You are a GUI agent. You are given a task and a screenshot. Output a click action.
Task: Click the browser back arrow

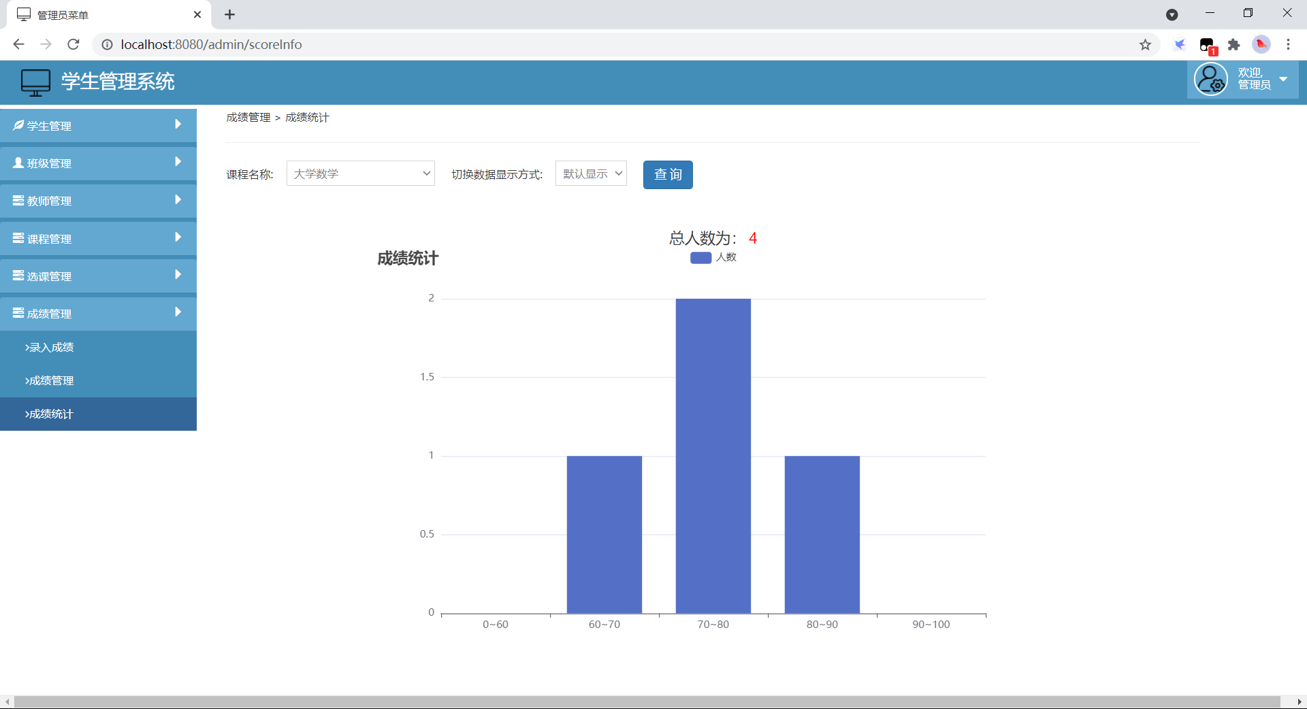18,44
